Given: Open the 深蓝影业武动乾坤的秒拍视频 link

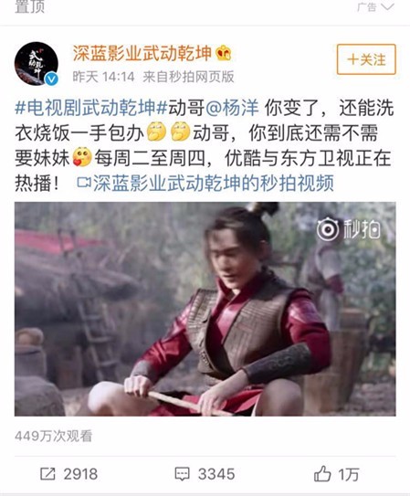Looking at the screenshot, I should point(214,184).
